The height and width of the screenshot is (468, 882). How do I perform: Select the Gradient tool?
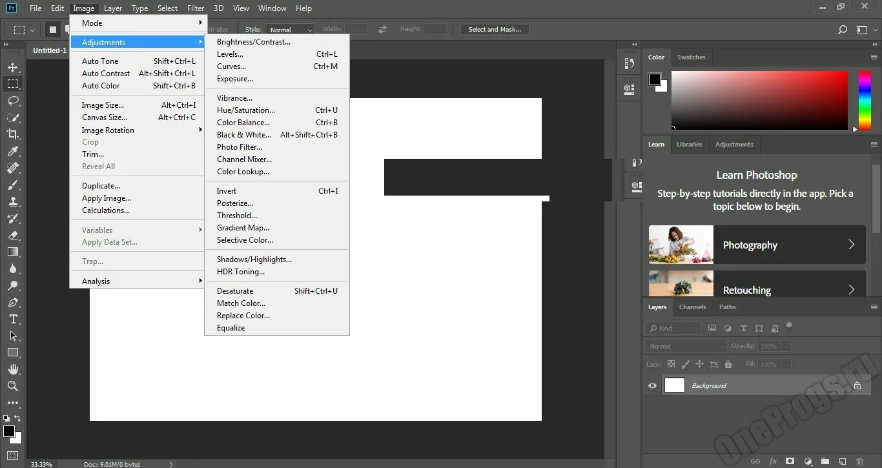13,252
